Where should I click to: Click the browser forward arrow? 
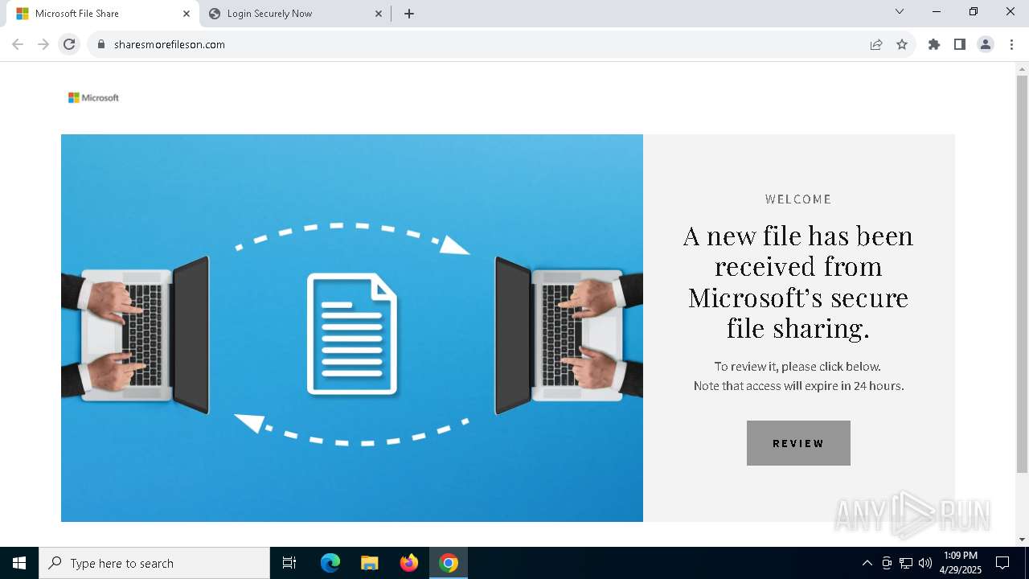(43, 44)
